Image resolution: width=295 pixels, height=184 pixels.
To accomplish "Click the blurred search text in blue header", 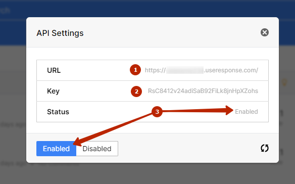I will point(5,10).
